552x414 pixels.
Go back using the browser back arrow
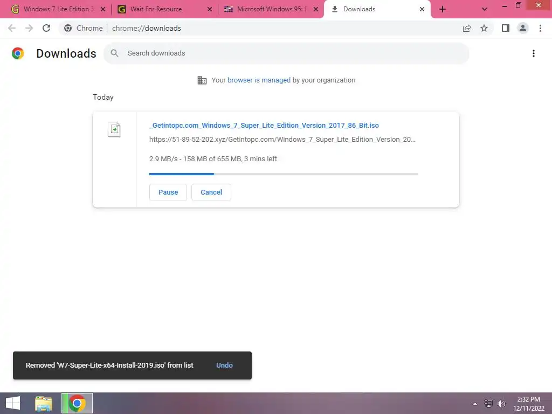coord(12,28)
